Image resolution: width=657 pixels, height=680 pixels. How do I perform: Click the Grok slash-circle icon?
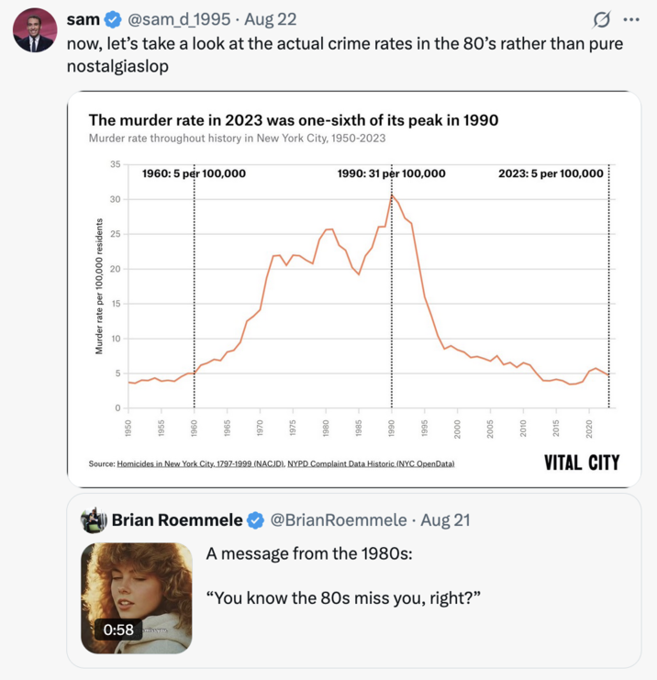pos(602,19)
